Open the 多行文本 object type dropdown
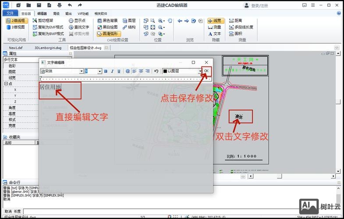The width and height of the screenshot is (344, 219). [37, 60]
